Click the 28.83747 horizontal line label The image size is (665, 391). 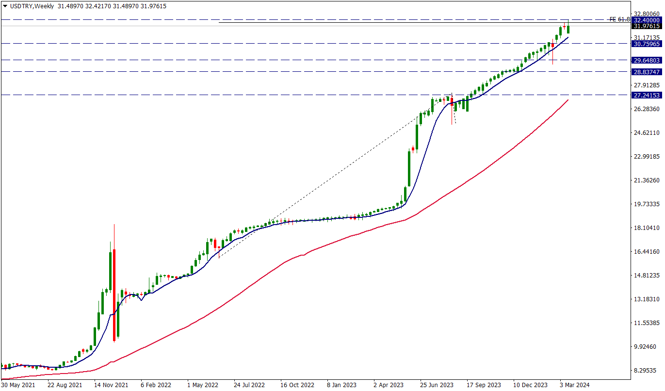[x=647, y=72]
